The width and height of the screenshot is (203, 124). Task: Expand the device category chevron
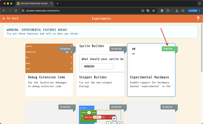[x=72, y=46]
